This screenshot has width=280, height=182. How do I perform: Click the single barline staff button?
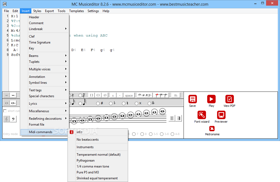point(172,118)
